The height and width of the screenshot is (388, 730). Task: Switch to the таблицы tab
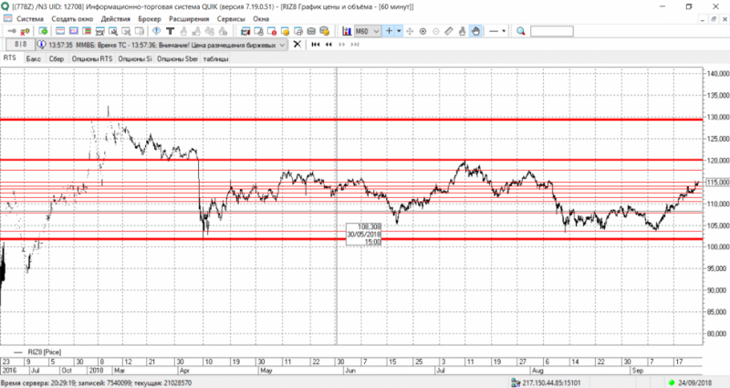[215, 58]
